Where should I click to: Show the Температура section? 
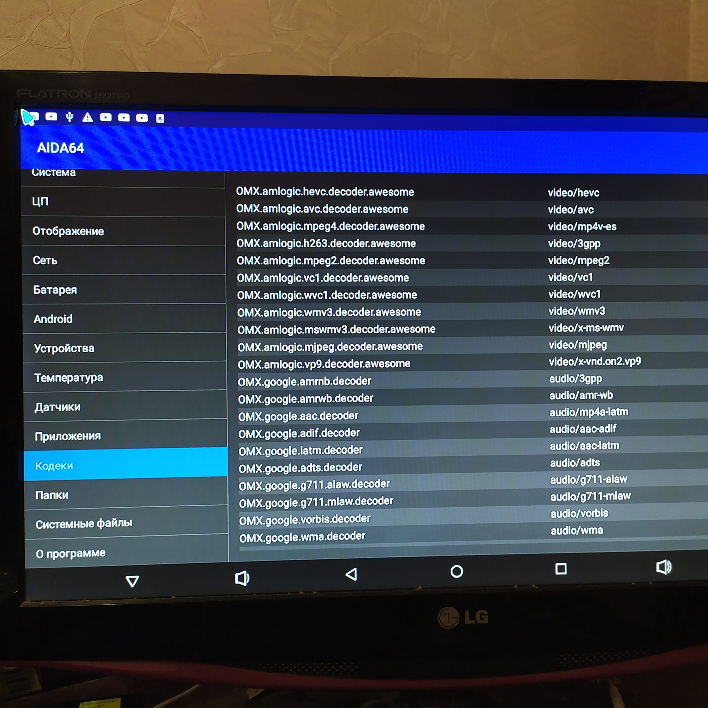tap(125, 376)
